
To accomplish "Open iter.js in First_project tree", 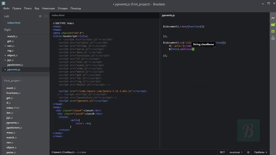I will pos(9,113).
